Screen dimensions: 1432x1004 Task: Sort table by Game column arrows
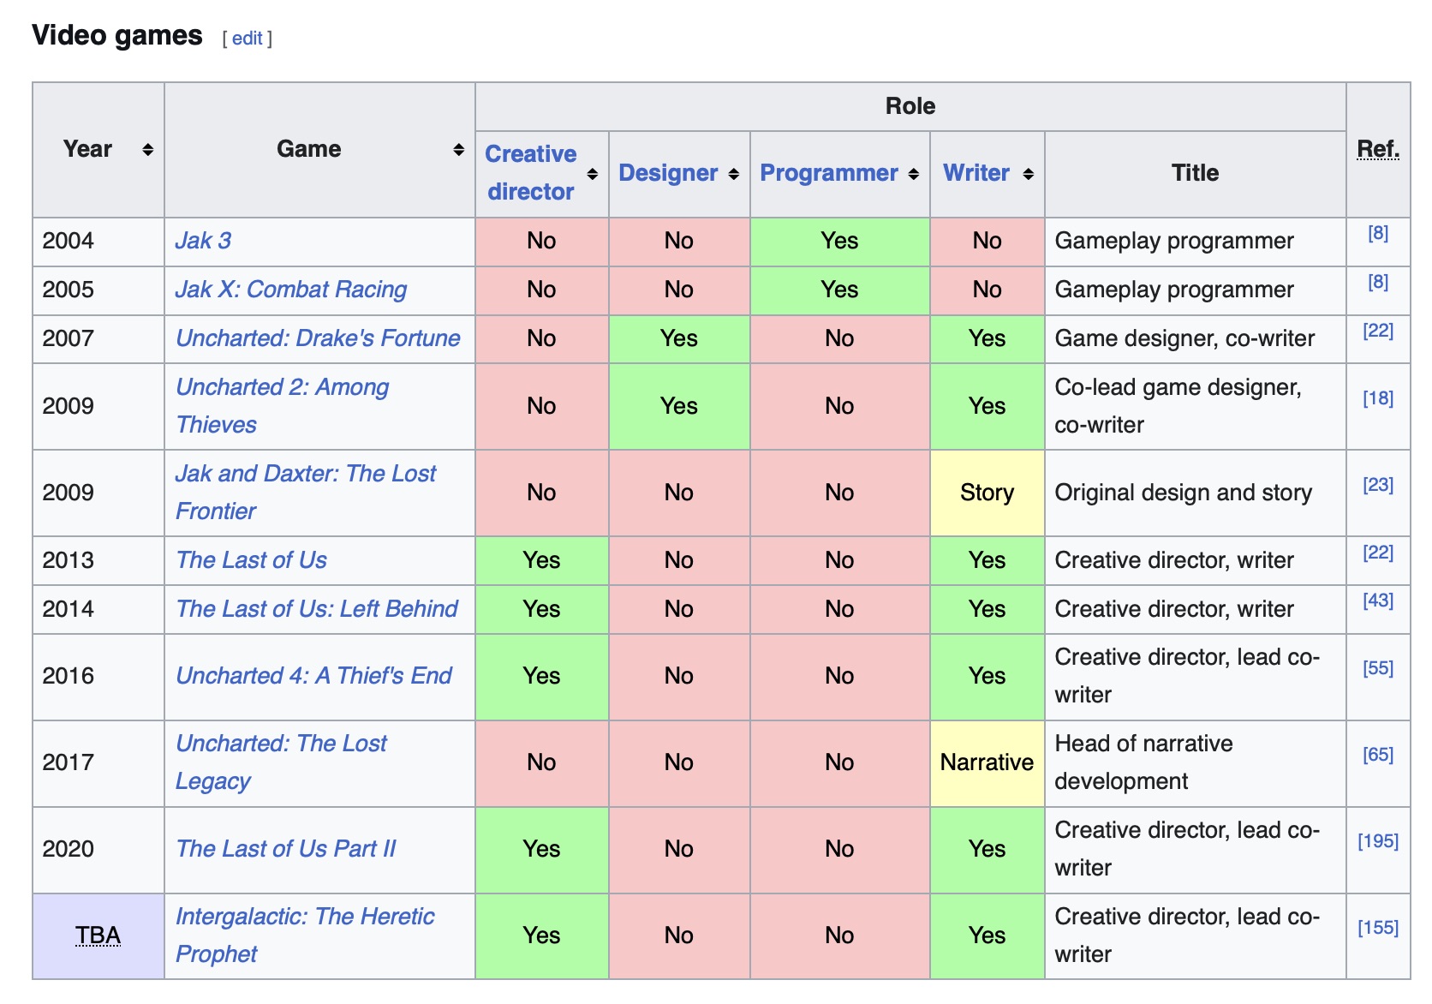click(x=459, y=150)
